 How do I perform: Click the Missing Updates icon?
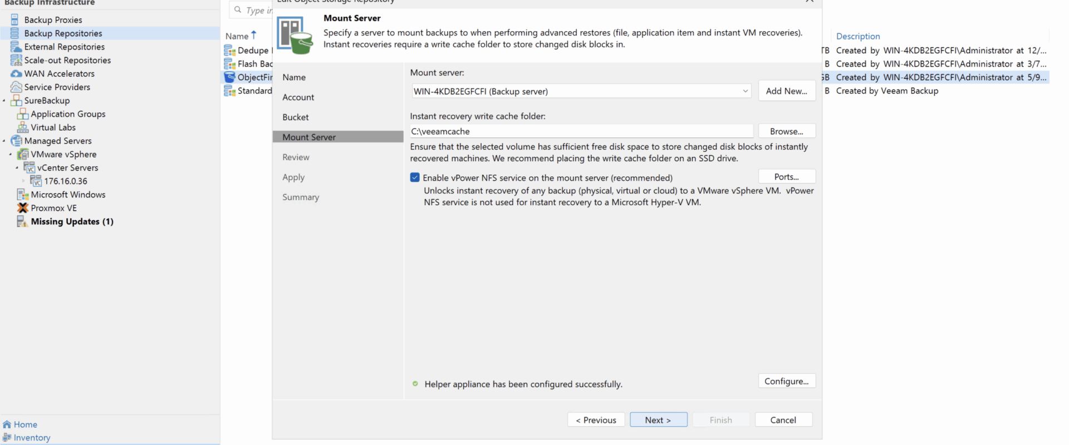[22, 221]
